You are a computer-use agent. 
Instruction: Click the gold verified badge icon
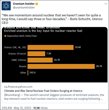(37, 4)
